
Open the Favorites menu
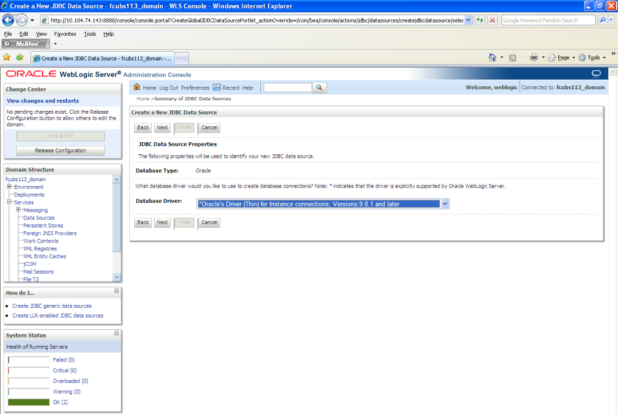tap(65, 34)
